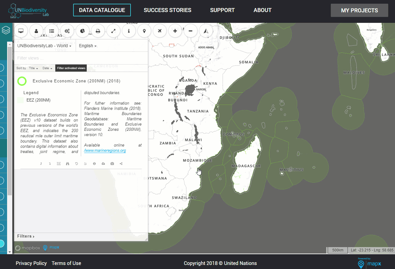The width and height of the screenshot is (395, 269).
Task: Click the airplane icon in the toolbar
Action: tap(160, 31)
